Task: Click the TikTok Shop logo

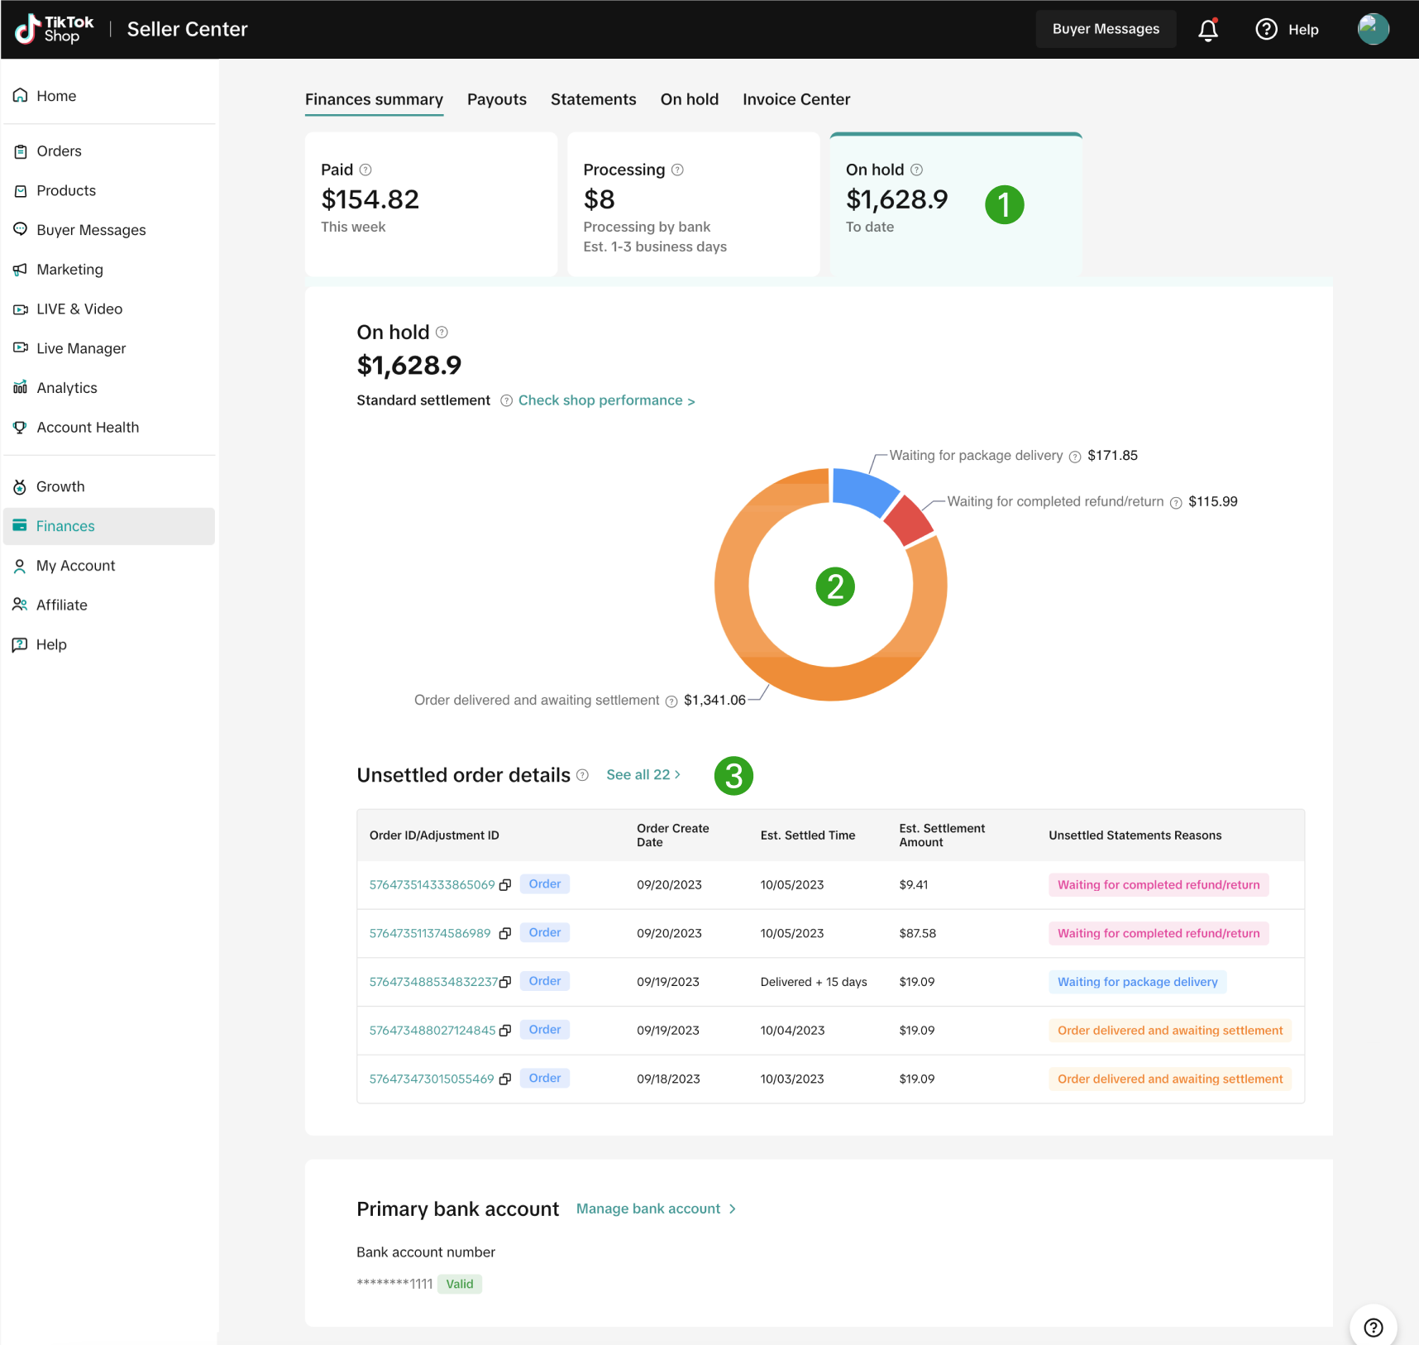Action: 55,30
